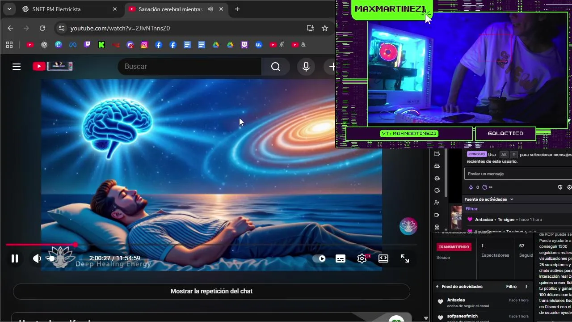Image resolution: width=572 pixels, height=322 pixels.
Task: Click the gear icon in stream sidebar
Action: [x=437, y=178]
